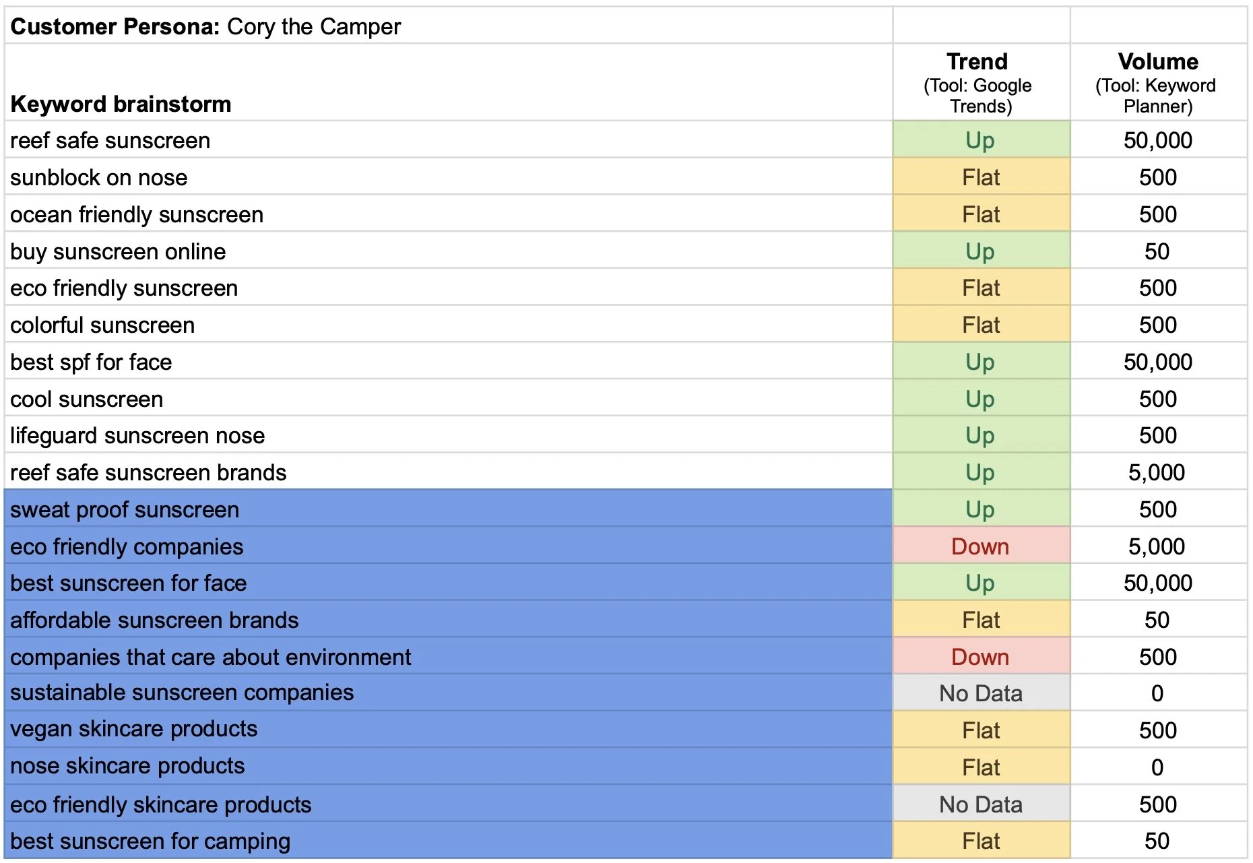Click the blue 'sweat proof sunscreen' cell
Screen dimensions: 1253x863
click(x=449, y=509)
